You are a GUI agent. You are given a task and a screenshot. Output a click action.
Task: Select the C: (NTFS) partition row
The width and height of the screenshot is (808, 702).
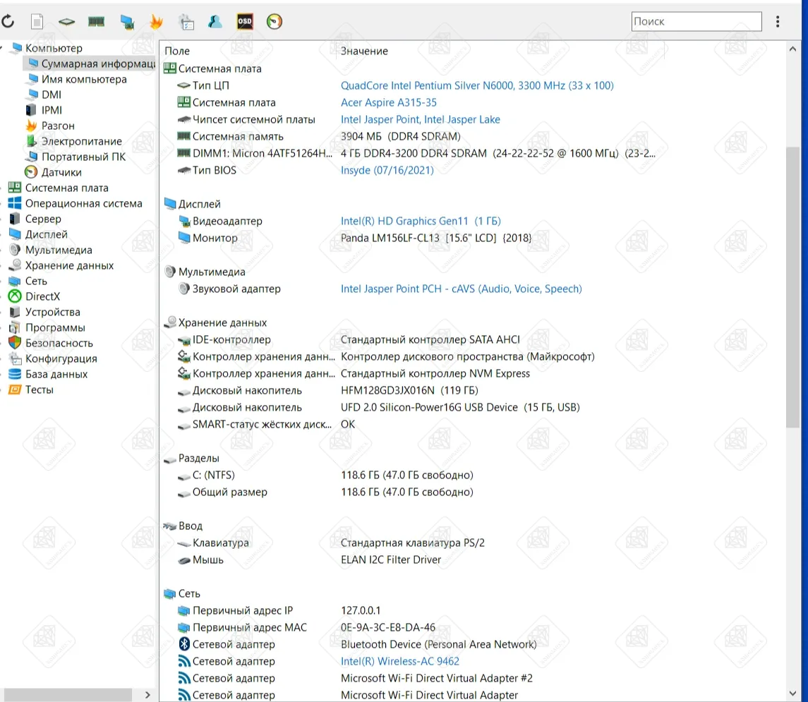point(325,476)
